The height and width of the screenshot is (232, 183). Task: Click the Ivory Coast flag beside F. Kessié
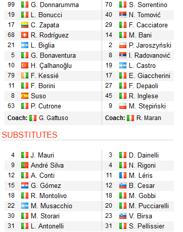point(25,75)
